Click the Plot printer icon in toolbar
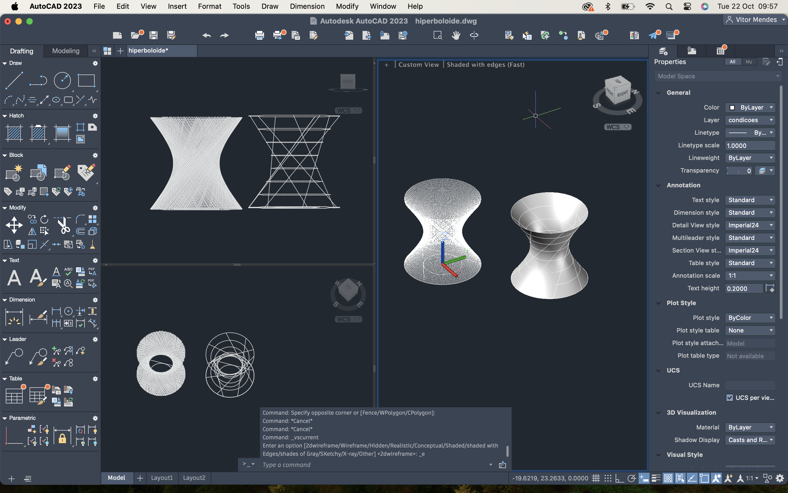788x493 pixels. point(259,35)
